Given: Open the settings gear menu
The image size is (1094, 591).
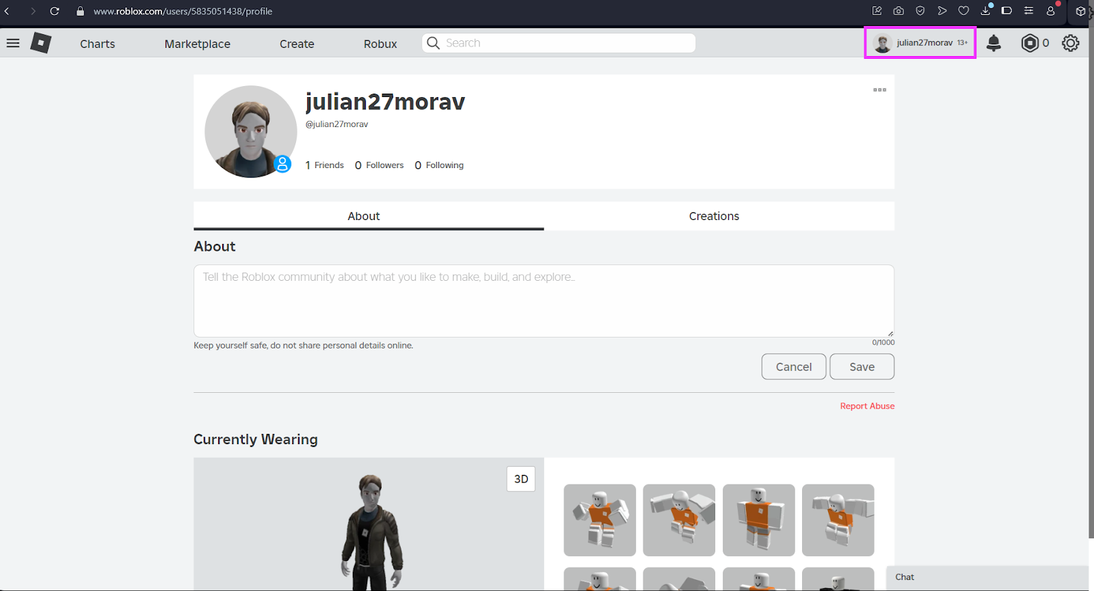Looking at the screenshot, I should (x=1070, y=43).
